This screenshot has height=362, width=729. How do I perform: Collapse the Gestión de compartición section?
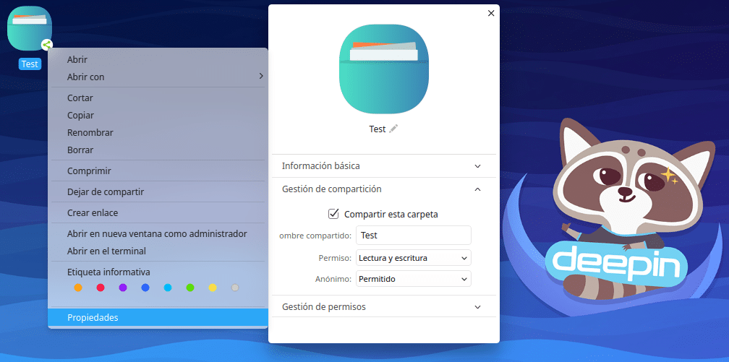point(384,189)
